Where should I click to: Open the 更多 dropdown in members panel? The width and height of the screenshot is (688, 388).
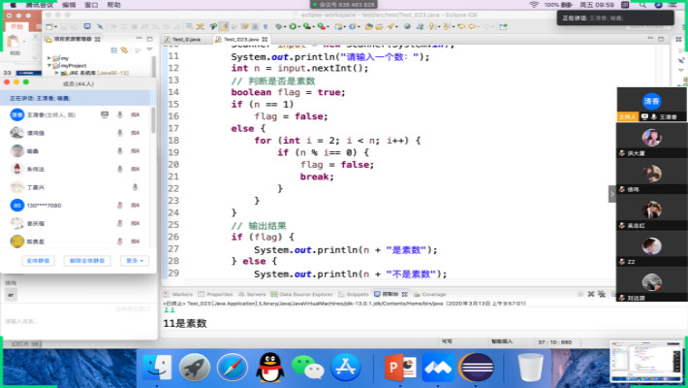[x=136, y=260]
